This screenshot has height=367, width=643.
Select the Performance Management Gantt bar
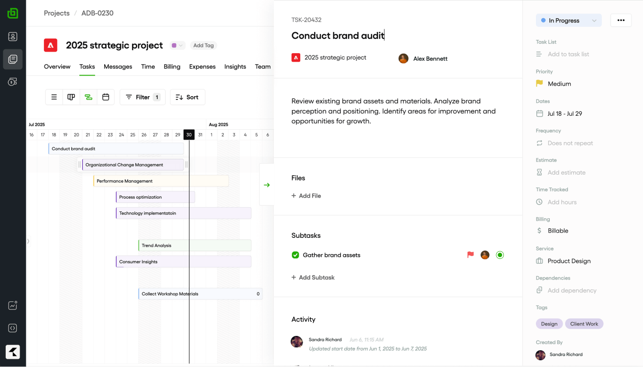(161, 181)
